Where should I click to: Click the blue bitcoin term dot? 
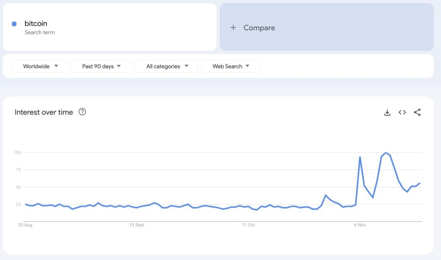tap(14, 24)
